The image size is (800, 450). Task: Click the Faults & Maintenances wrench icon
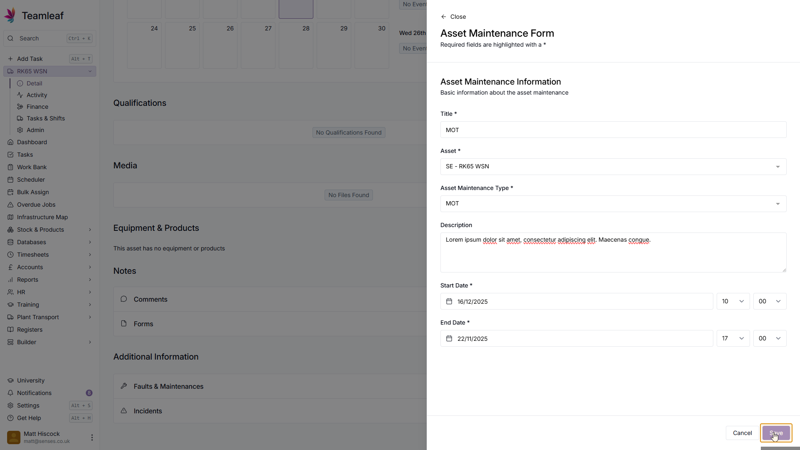coord(124,386)
